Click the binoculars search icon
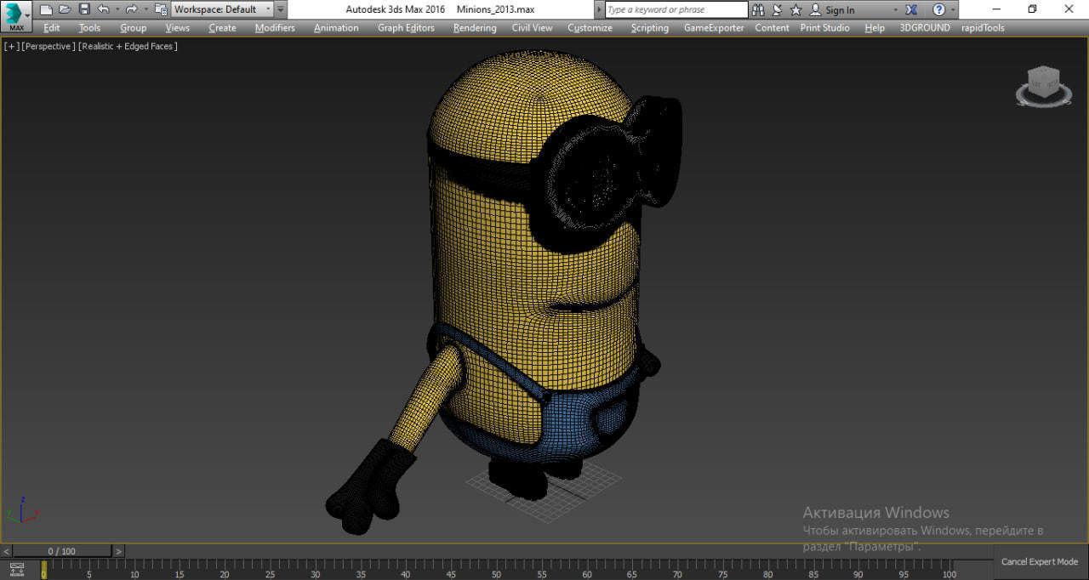 (758, 9)
